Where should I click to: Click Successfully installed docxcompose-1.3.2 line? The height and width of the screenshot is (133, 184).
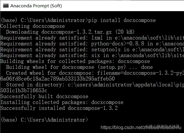(59, 108)
